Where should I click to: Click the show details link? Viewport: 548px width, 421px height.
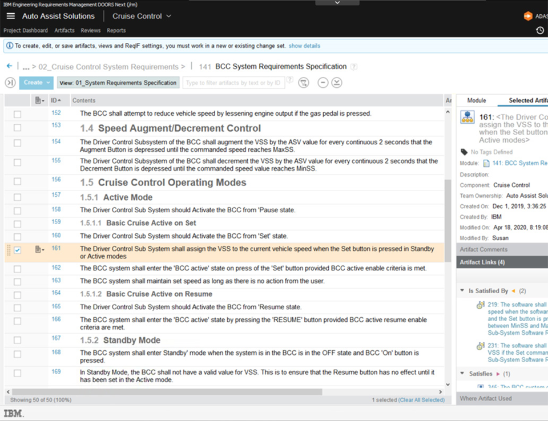304,46
